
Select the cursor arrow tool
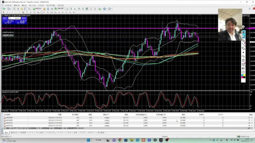point(3,12)
